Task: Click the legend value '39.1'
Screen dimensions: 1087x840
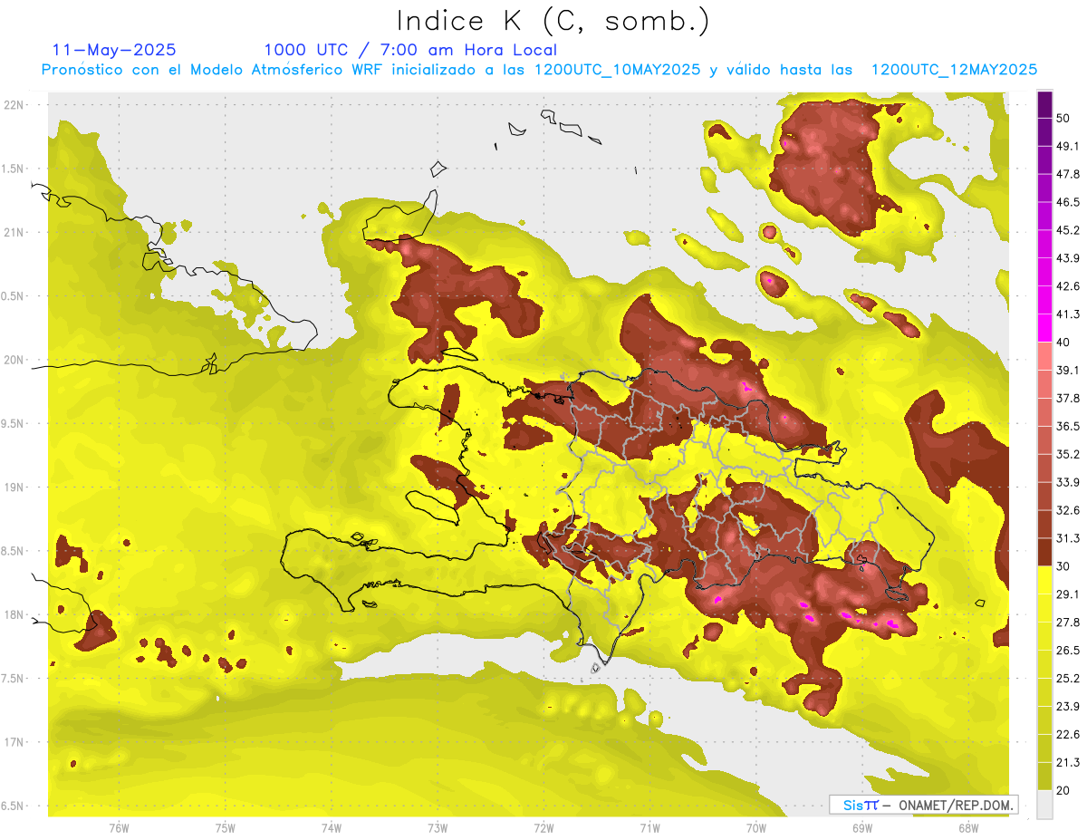Action: (x=1067, y=371)
